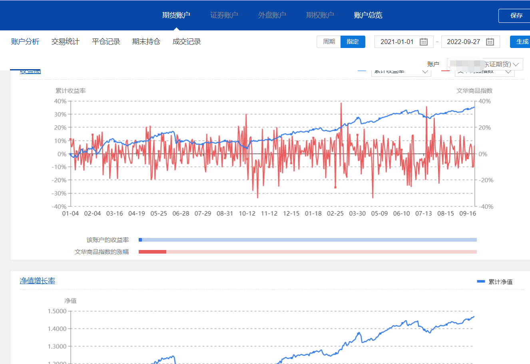
Task: Click the 文华商品指数 right axis title
Action: (x=474, y=91)
